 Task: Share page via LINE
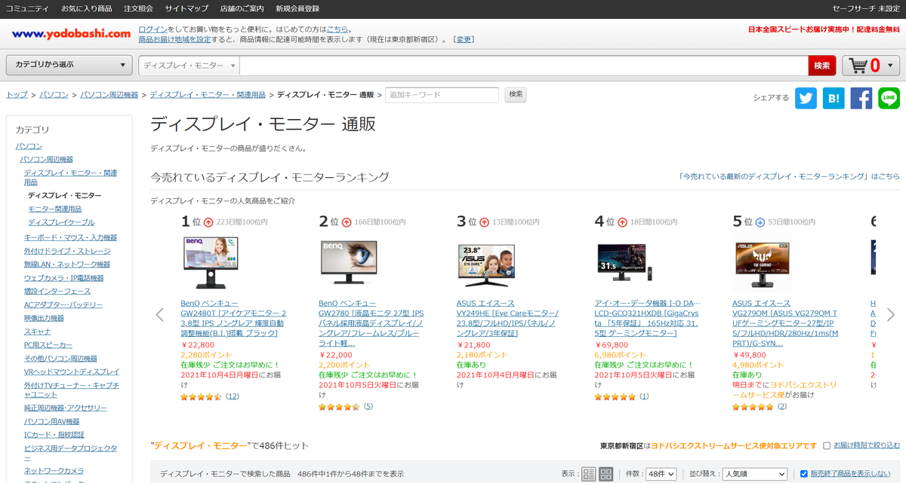point(889,98)
